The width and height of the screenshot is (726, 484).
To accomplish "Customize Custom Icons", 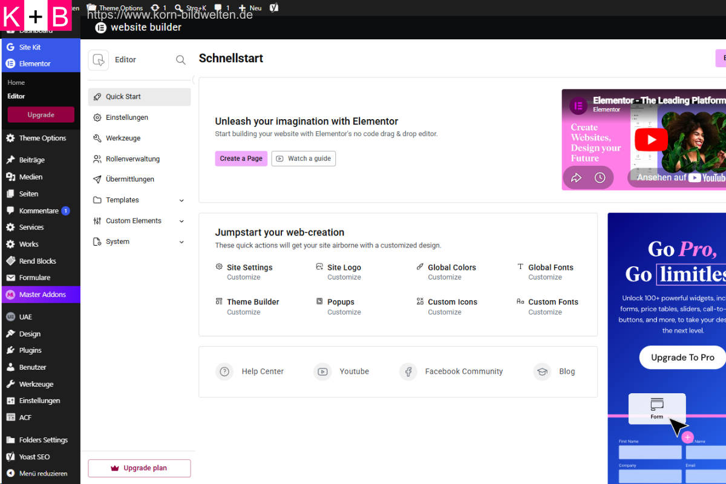I will [x=445, y=312].
